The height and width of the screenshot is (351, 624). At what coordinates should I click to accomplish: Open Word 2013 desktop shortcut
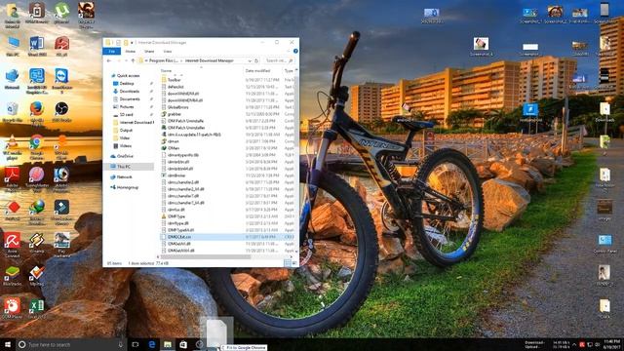tap(37, 46)
